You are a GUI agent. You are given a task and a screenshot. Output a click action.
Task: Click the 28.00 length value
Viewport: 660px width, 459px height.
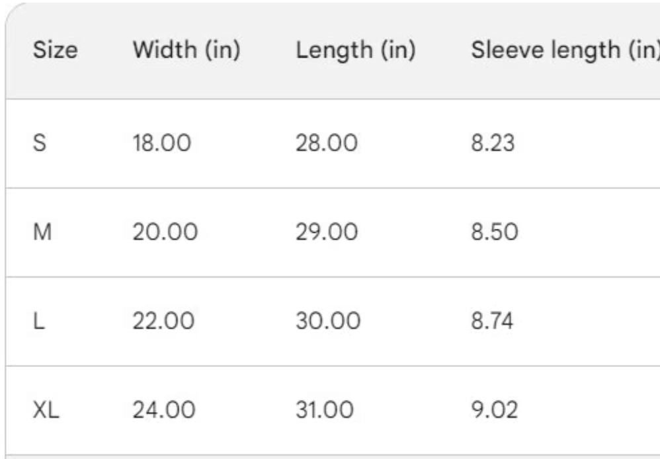click(x=327, y=143)
